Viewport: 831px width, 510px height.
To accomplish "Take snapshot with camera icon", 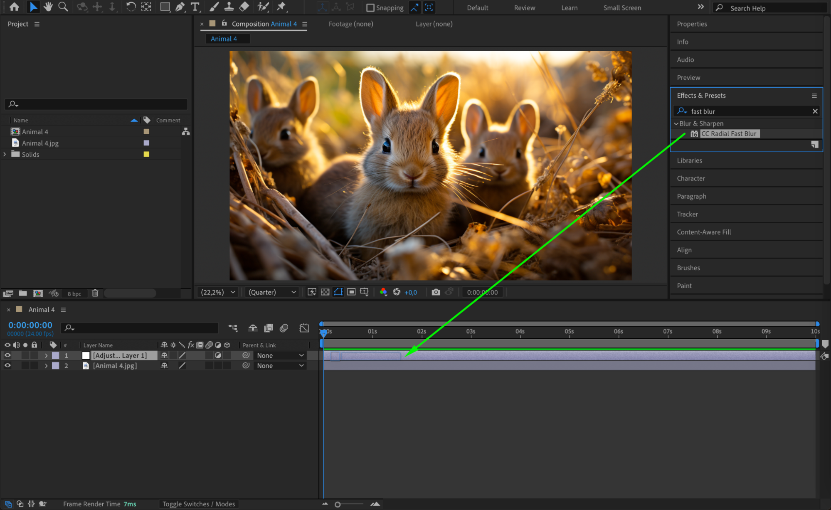I will 435,292.
